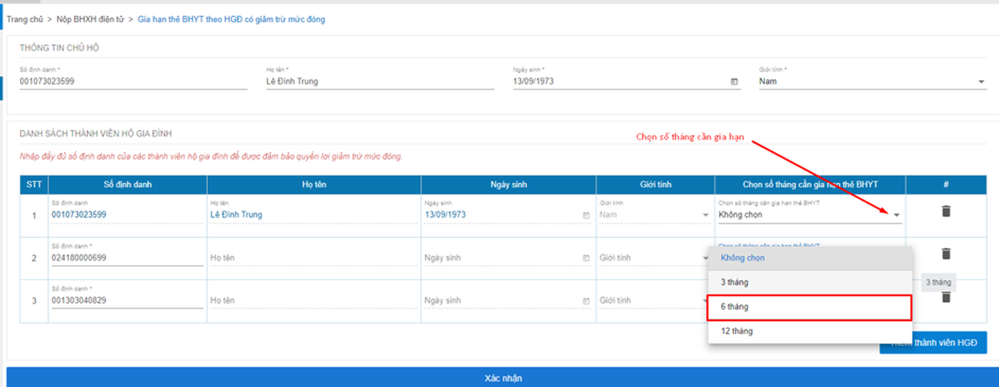Click row 3 Họ tên field
The height and width of the screenshot is (387, 999).
tap(312, 300)
